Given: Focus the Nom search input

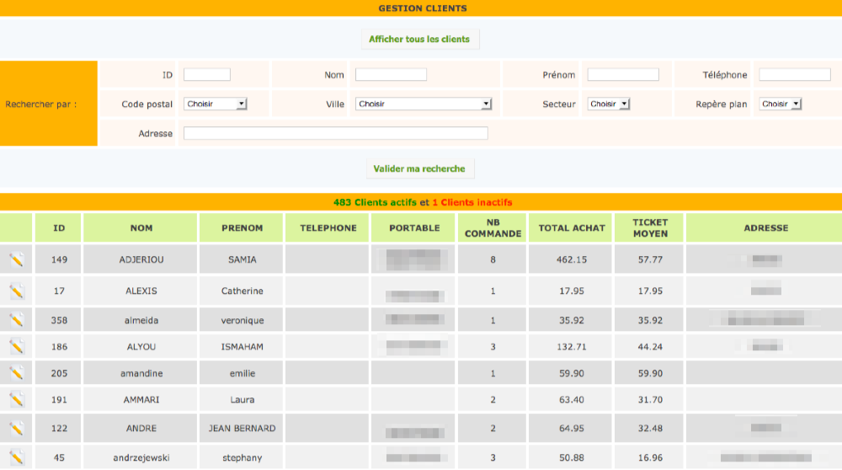Looking at the screenshot, I should [x=391, y=75].
